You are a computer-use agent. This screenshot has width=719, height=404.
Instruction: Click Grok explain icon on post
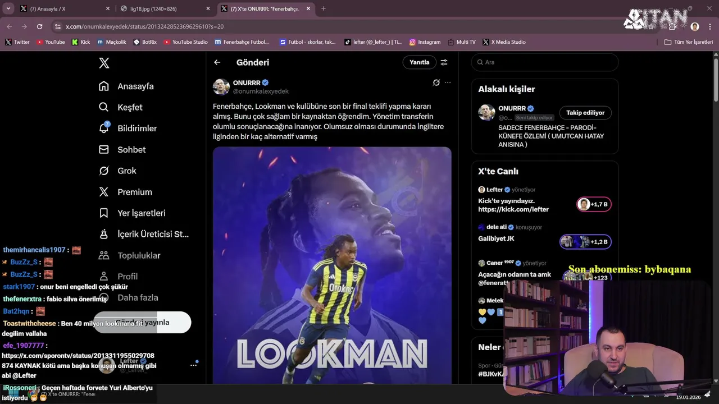click(436, 82)
